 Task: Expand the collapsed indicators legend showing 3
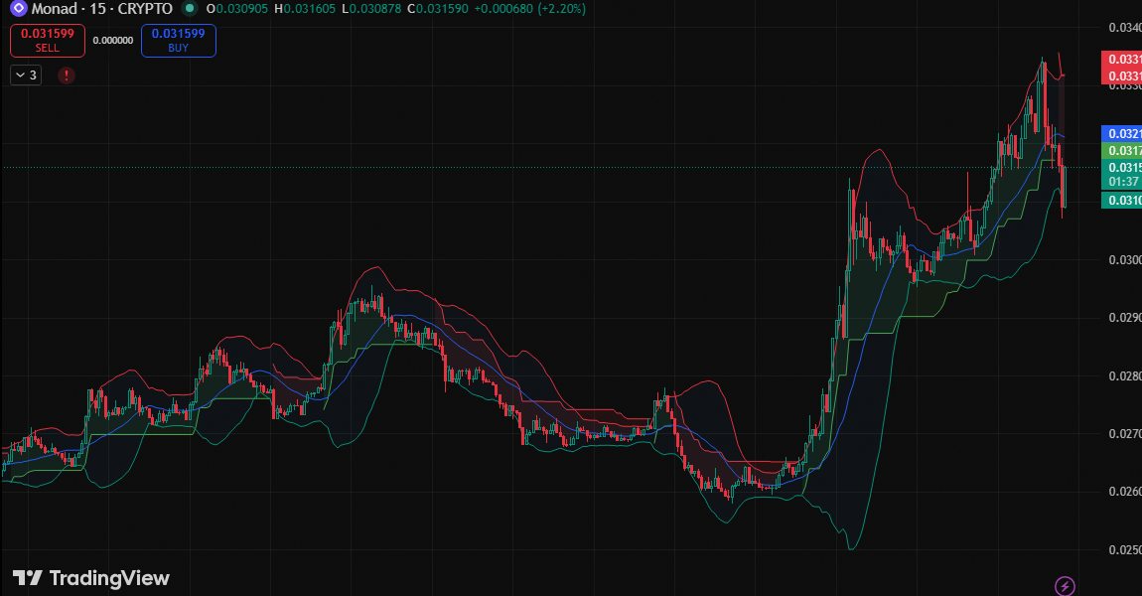tap(26, 74)
